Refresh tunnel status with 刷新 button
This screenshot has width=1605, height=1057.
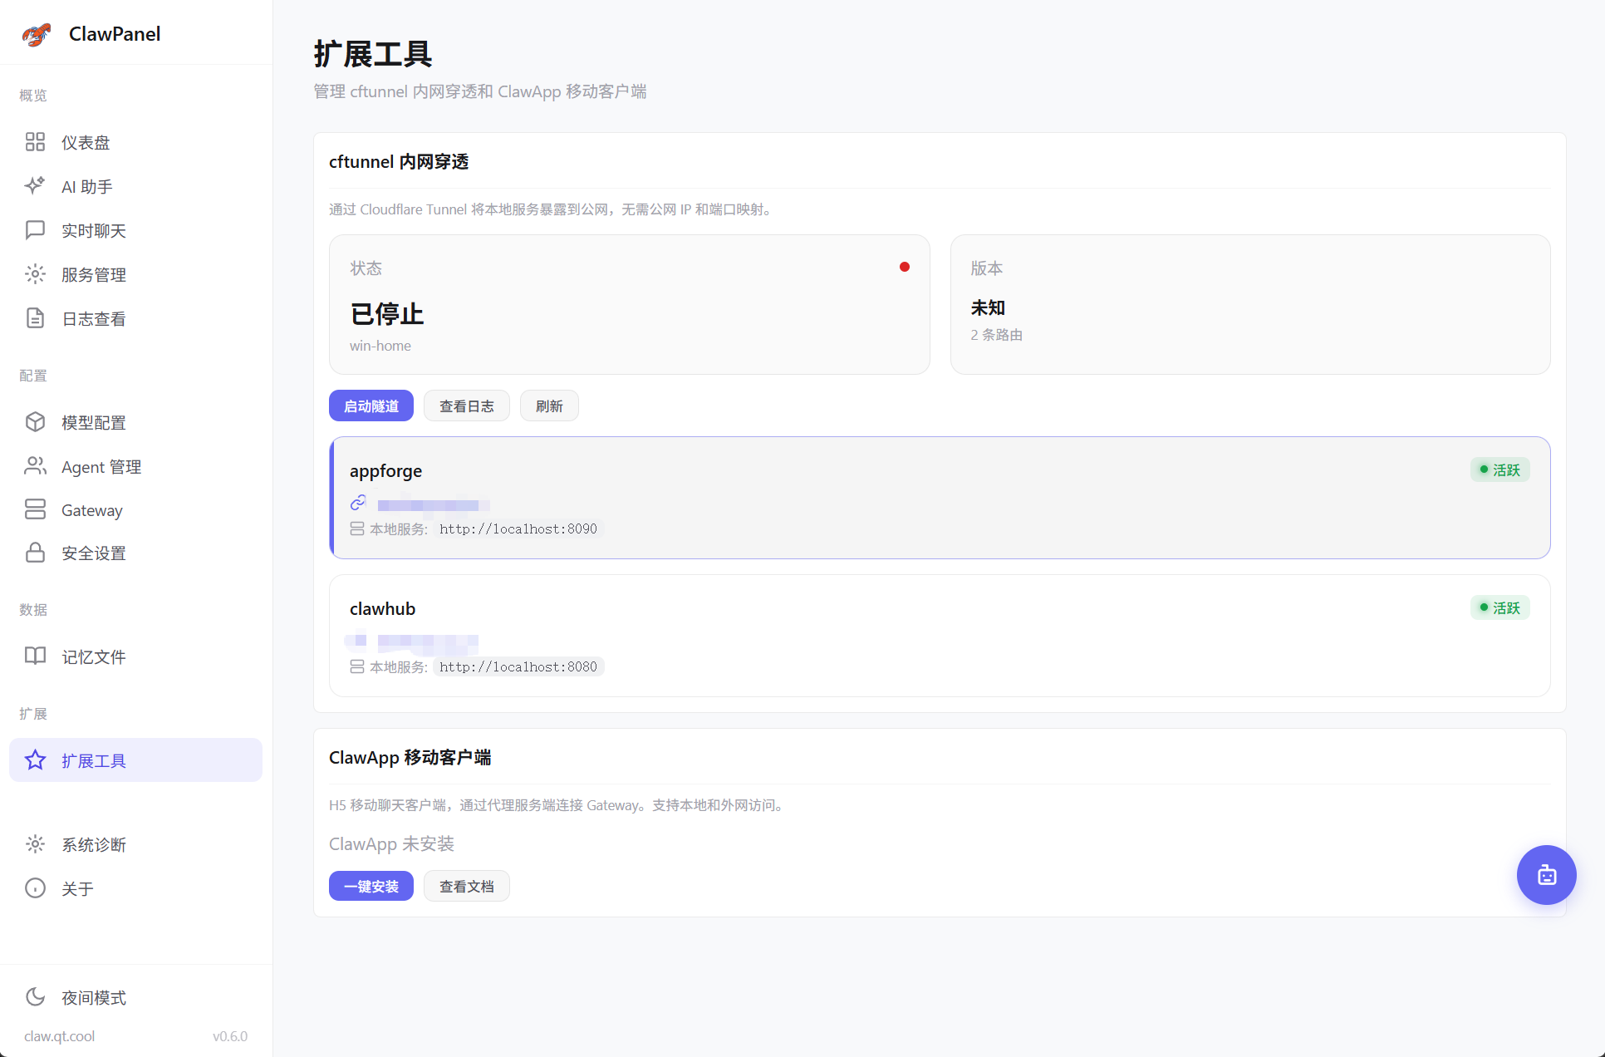point(548,406)
